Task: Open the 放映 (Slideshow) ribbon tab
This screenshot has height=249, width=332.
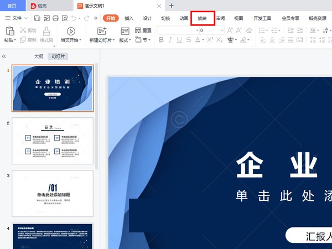Action: 202,18
